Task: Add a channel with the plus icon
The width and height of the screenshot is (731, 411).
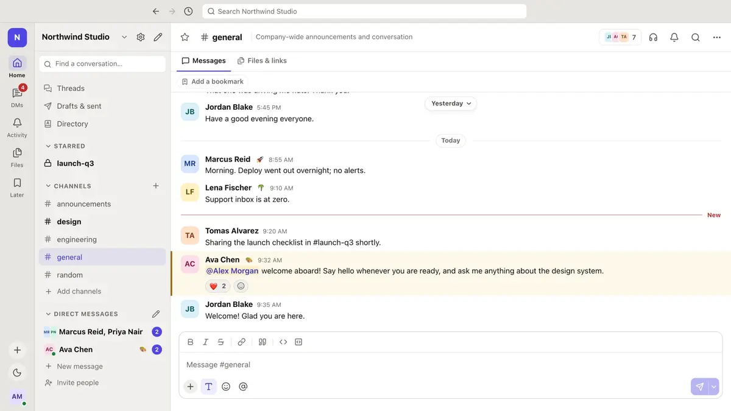Action: (x=156, y=186)
